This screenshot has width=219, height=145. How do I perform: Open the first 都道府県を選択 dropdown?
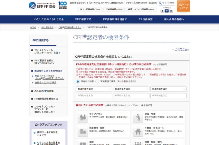(94, 89)
